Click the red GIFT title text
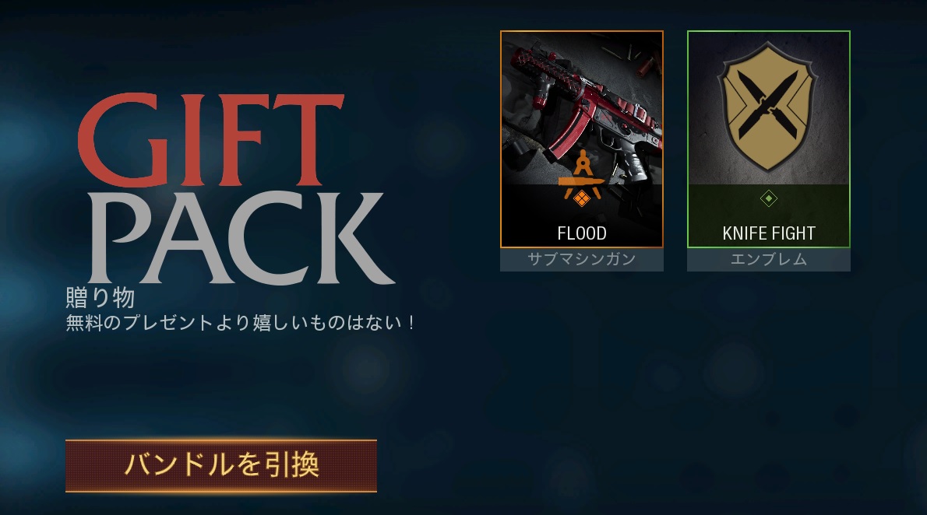 pos(210,139)
